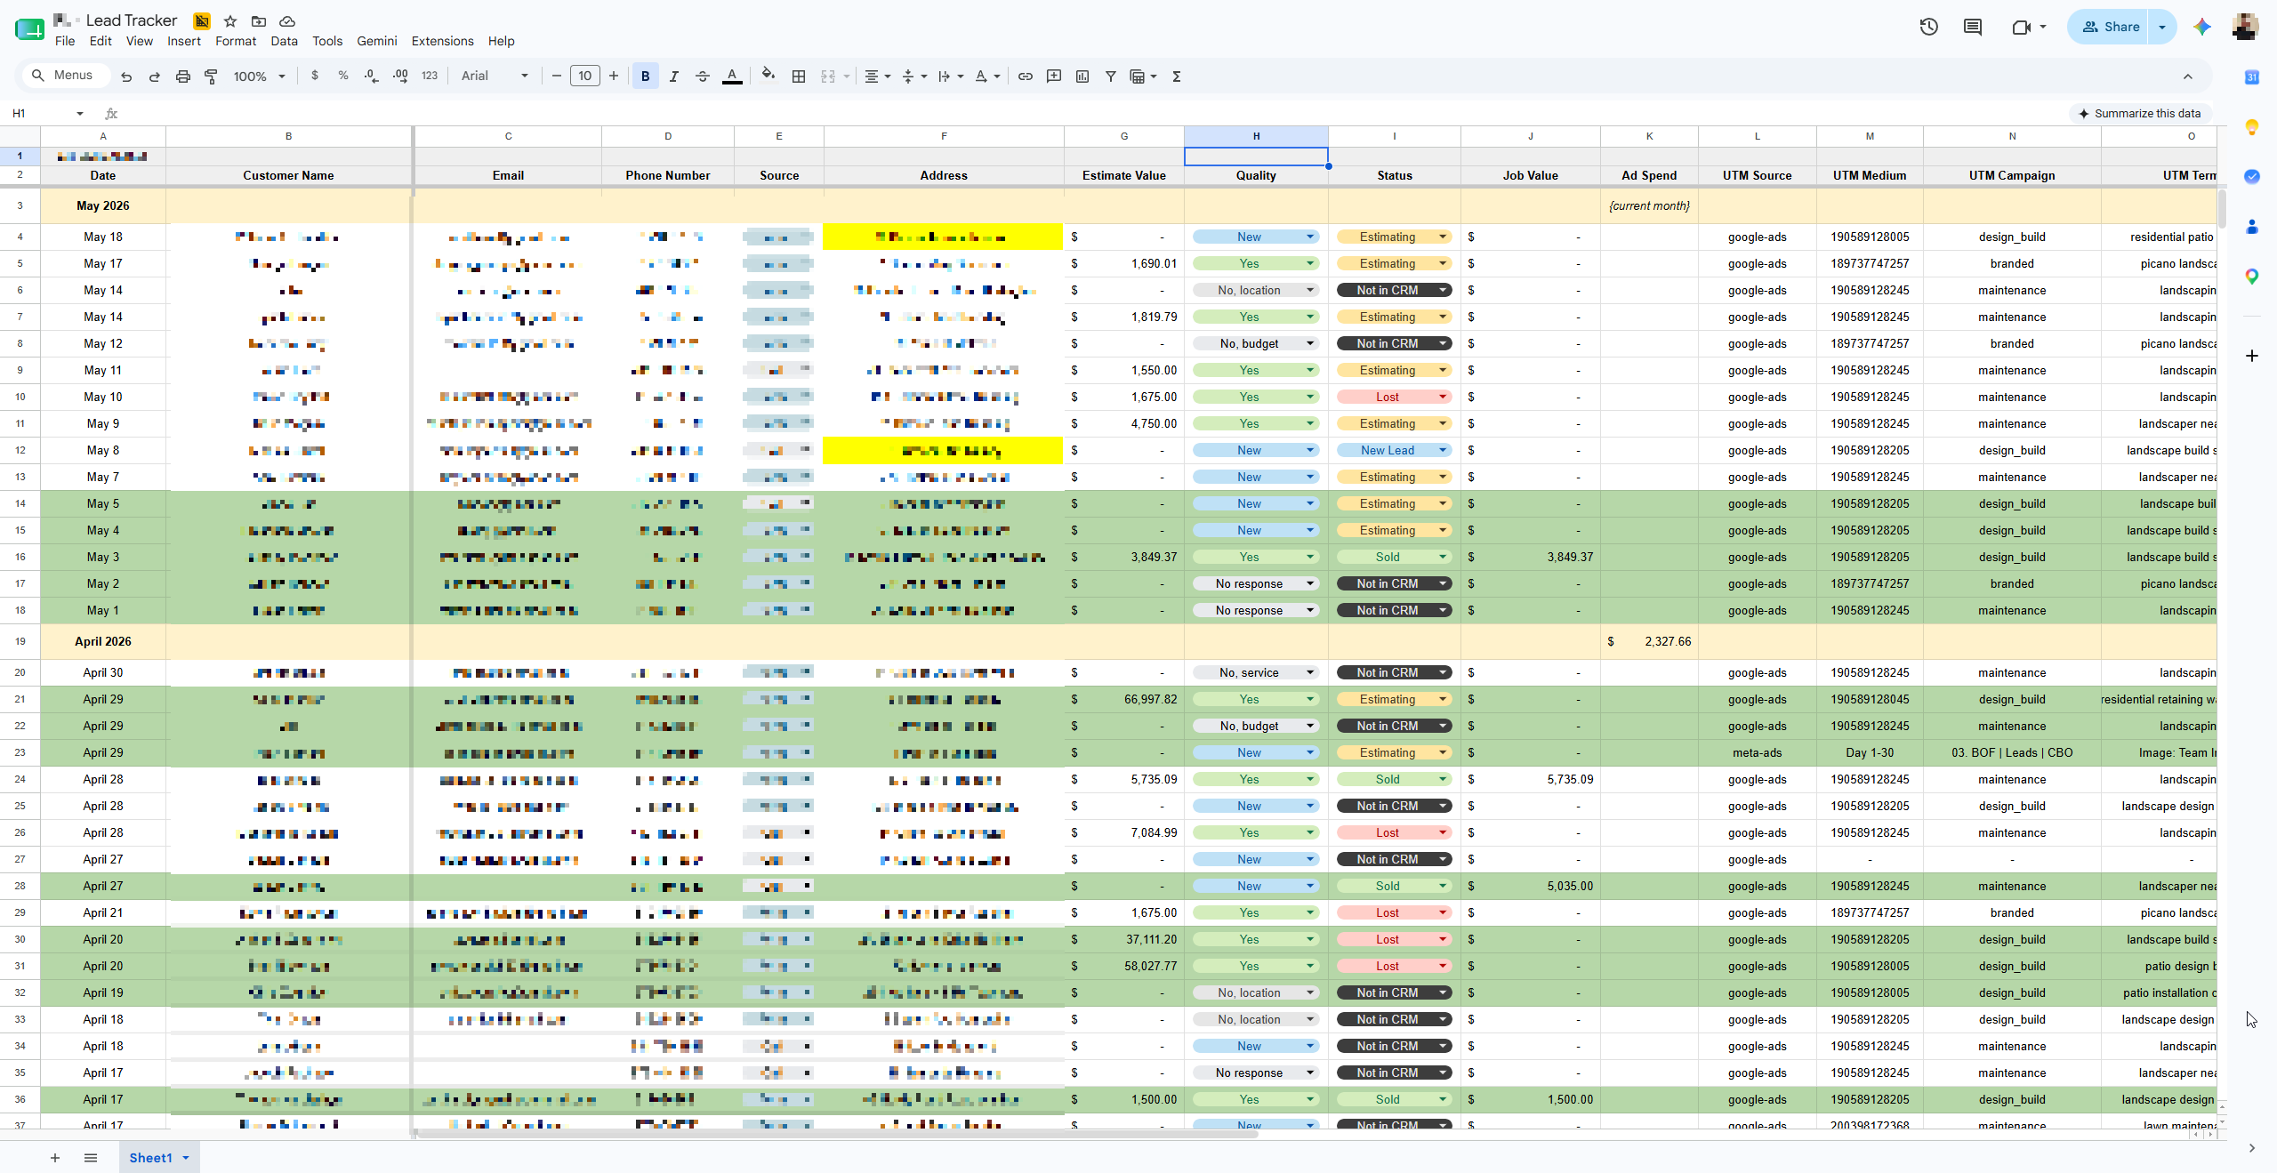
Task: Toggle italic formatting button
Action: [x=674, y=76]
